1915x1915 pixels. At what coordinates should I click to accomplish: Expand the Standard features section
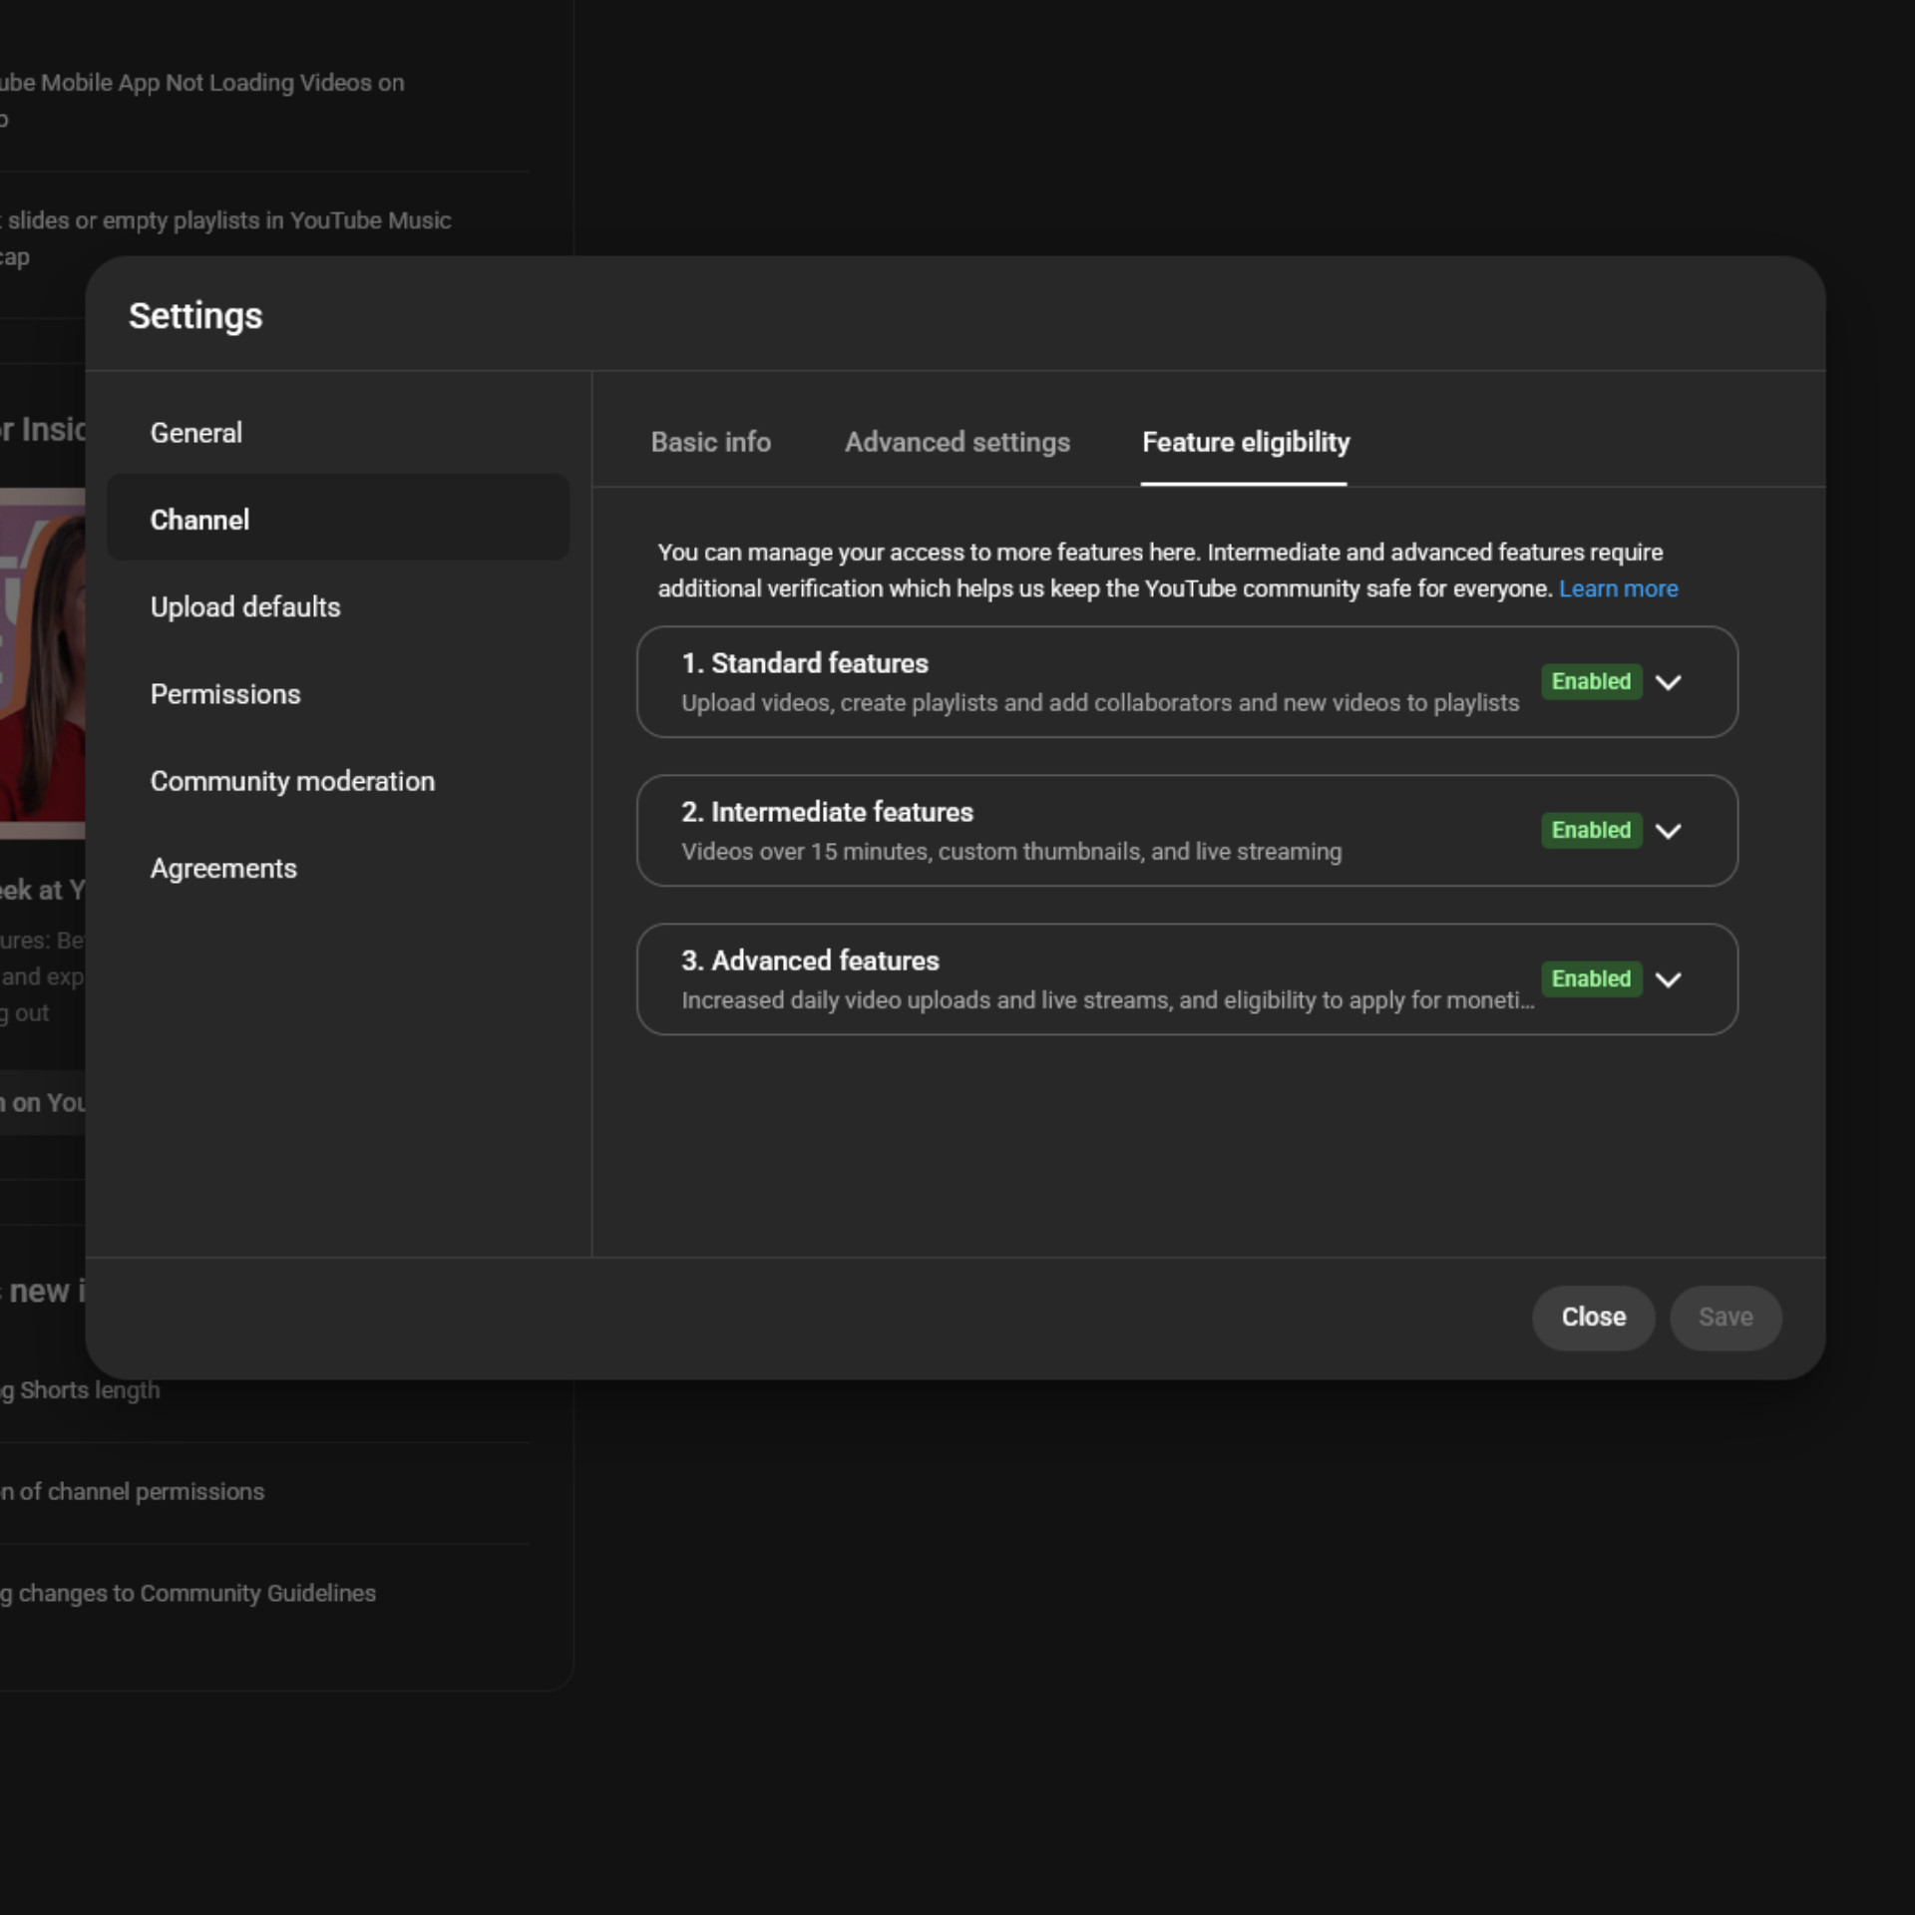pyautogui.click(x=1668, y=682)
